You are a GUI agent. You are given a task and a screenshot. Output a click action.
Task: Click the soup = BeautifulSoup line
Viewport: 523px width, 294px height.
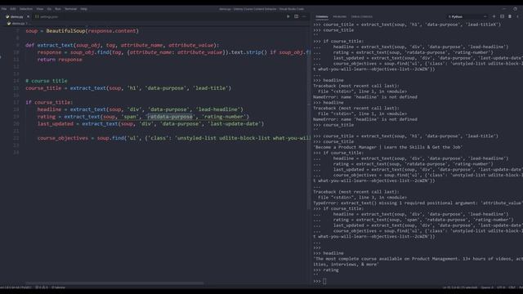coord(82,31)
